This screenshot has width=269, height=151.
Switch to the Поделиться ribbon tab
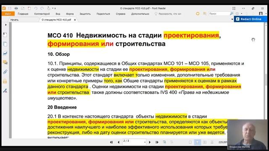(103, 14)
